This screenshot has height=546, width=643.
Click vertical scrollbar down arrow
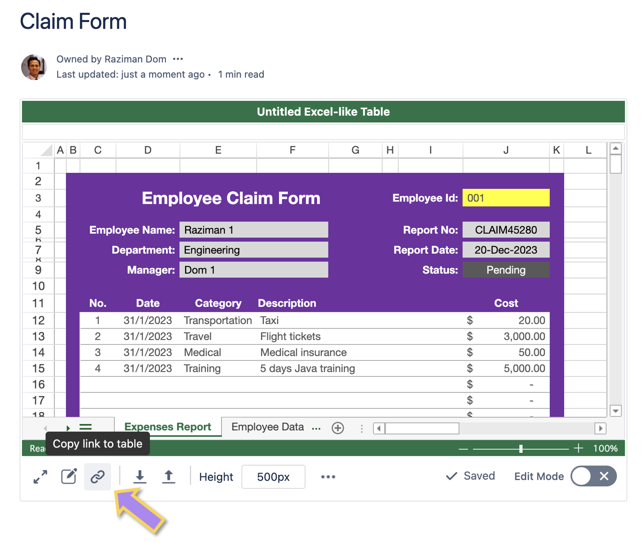[x=615, y=411]
